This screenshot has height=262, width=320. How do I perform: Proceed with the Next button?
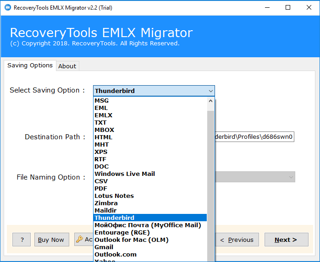[287, 240]
